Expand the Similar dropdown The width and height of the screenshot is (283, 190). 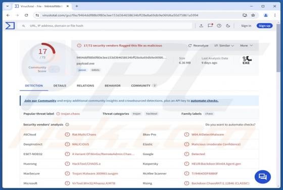[224, 45]
